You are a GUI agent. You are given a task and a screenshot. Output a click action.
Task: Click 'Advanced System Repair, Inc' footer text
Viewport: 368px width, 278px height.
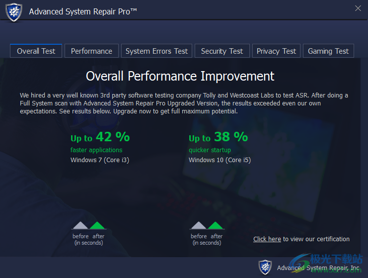(x=318, y=268)
